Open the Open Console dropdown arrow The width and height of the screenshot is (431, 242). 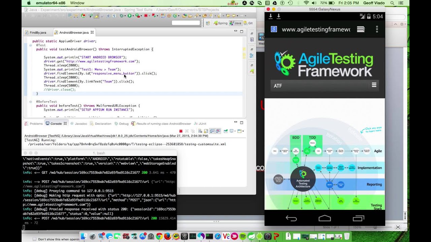[243, 131]
